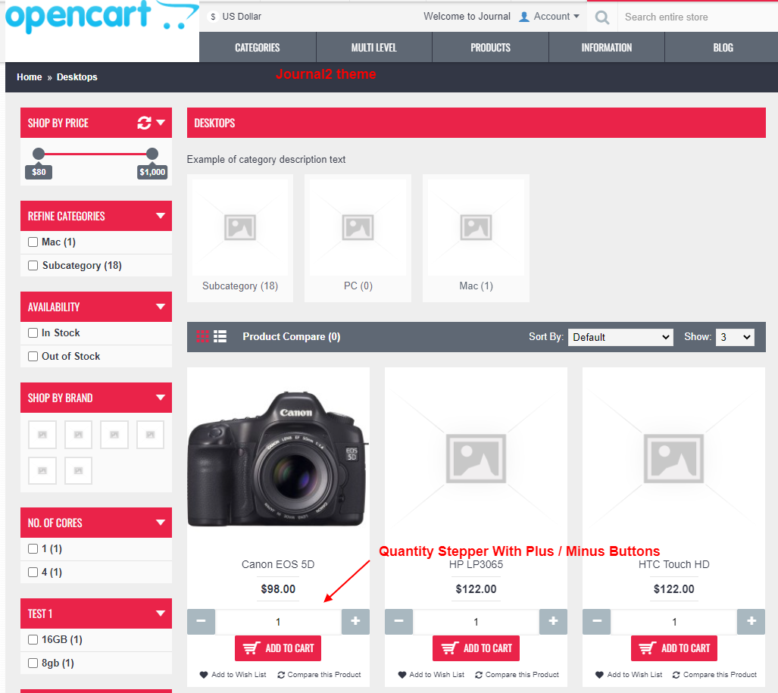The image size is (778, 693).
Task: Select the first brand thumbnail
Action: 42,435
